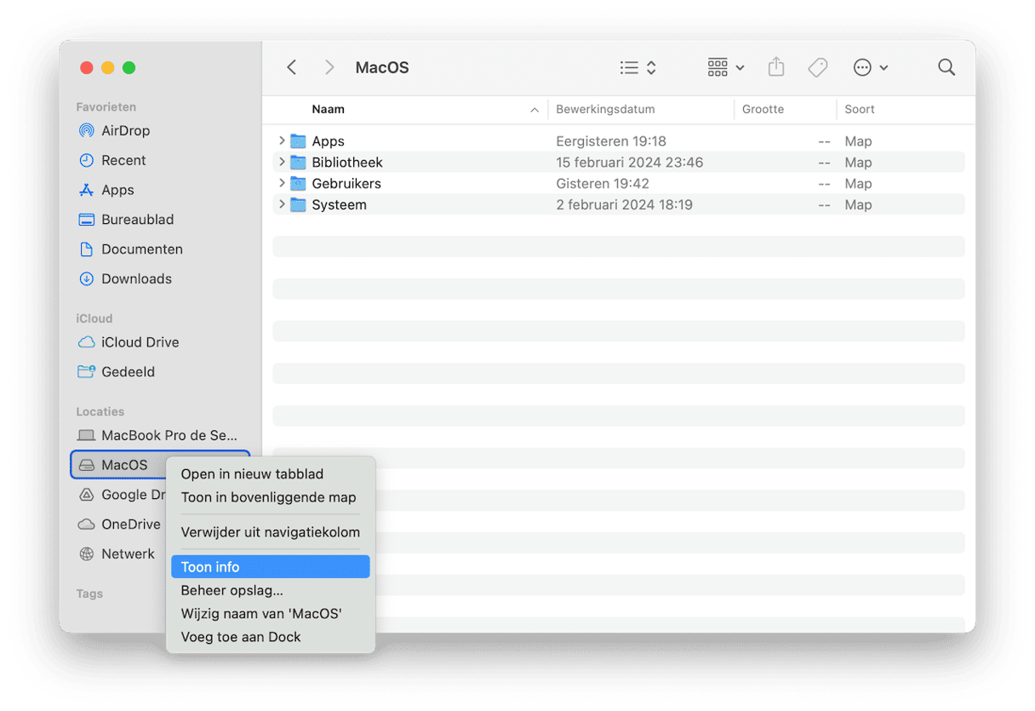
Task: Go forward with the right chevron arrow
Action: (329, 67)
